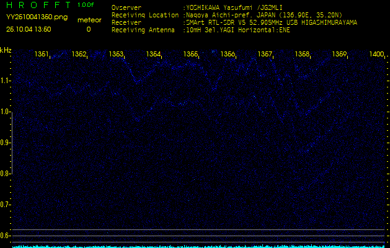
Task: Click the 0.6 kHz frequency axis label
Action: [x=6, y=236]
